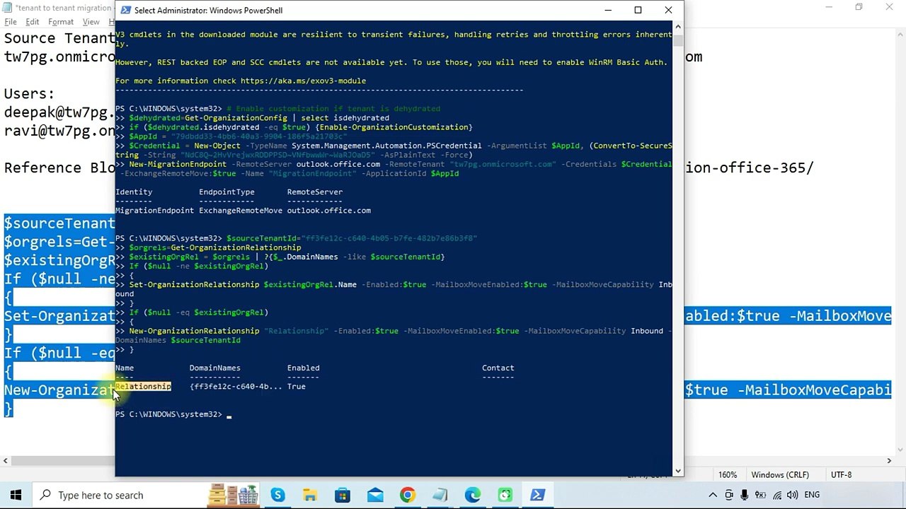906x509 pixels.
Task: Click the outlook.office.com RemoteServer table value
Action: coord(329,211)
